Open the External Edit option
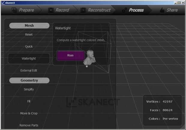186x130 pixels. coord(29,70)
